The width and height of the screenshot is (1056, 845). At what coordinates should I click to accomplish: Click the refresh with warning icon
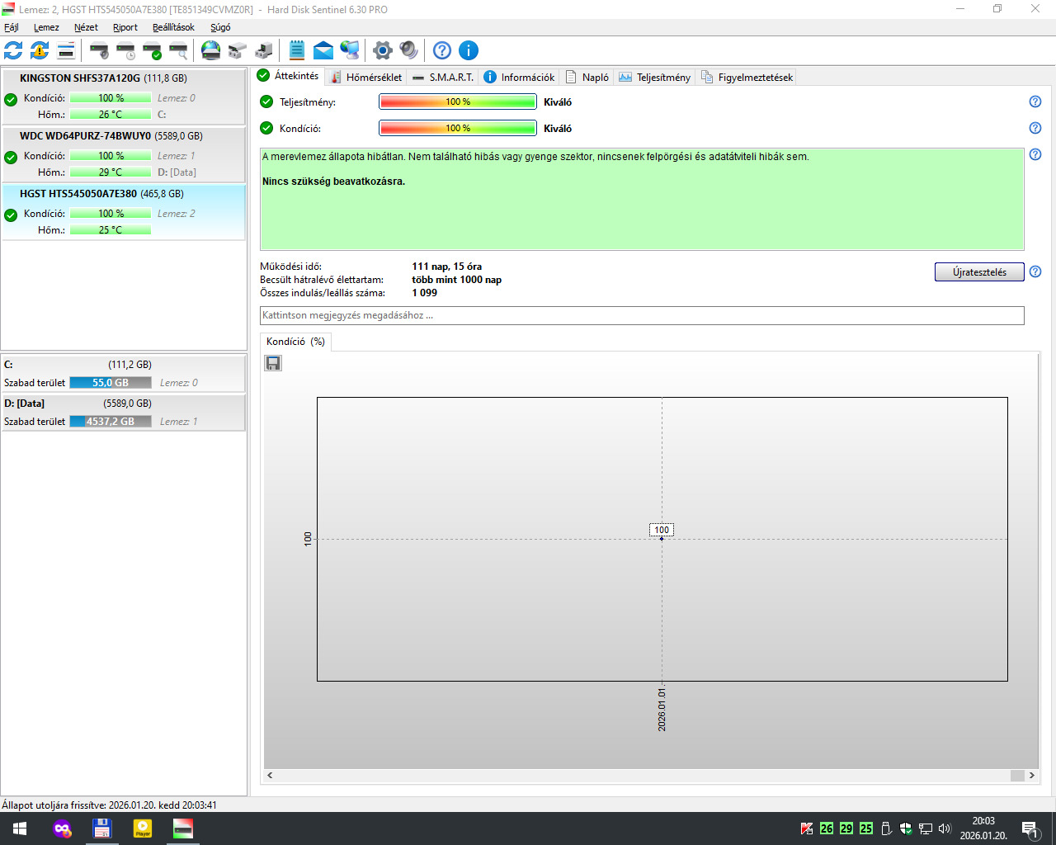point(40,50)
